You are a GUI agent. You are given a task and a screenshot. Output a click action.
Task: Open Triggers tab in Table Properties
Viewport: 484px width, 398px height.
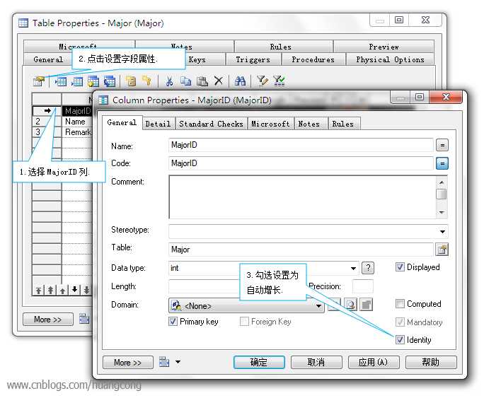coord(253,59)
